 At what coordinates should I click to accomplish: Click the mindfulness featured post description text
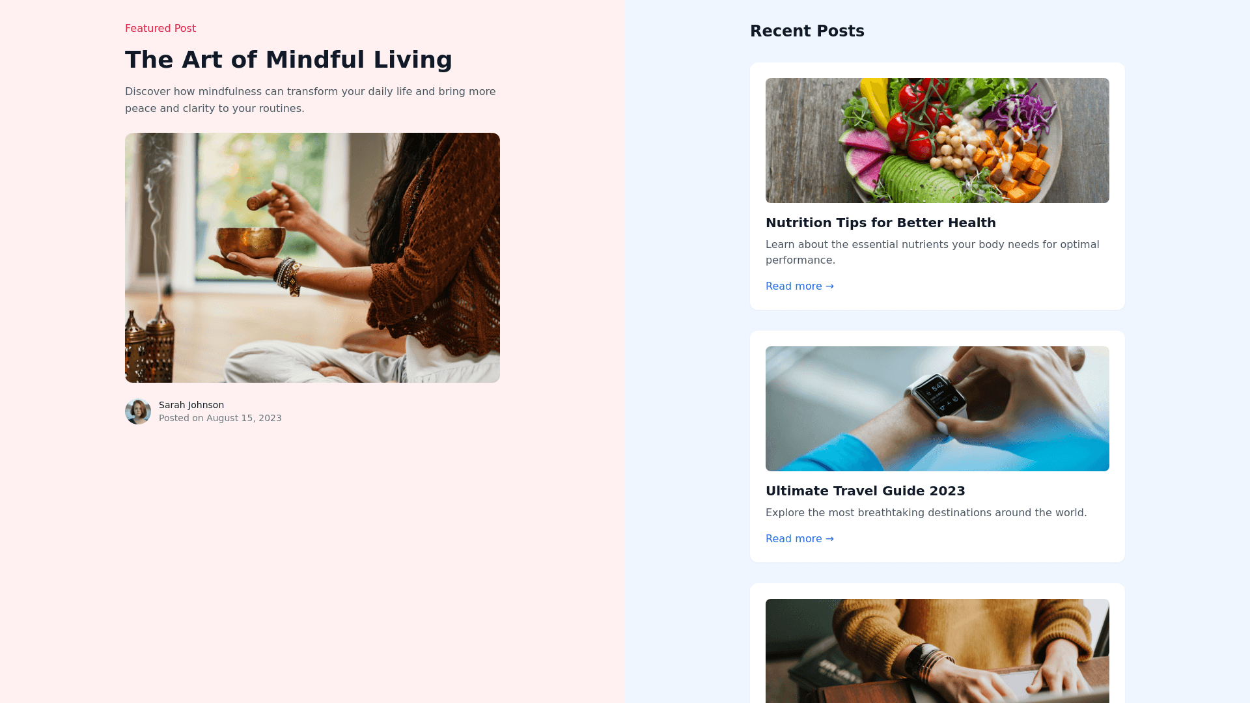pos(311,100)
